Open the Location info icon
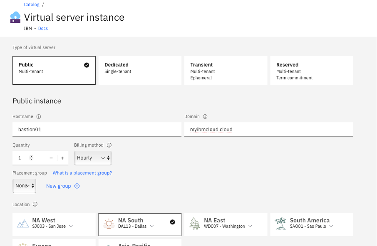The width and height of the screenshot is (377, 246). coord(35,204)
